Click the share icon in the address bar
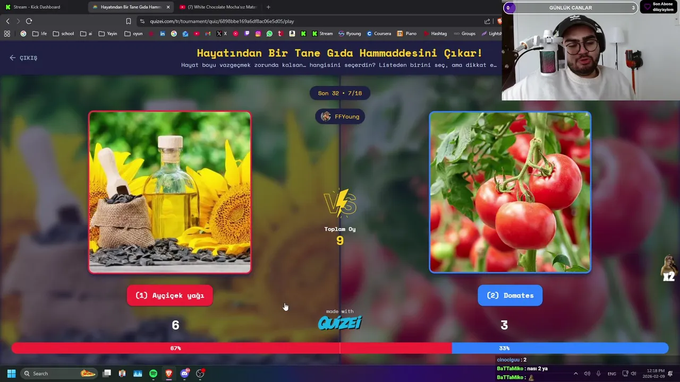This screenshot has width=680, height=382. (487, 21)
